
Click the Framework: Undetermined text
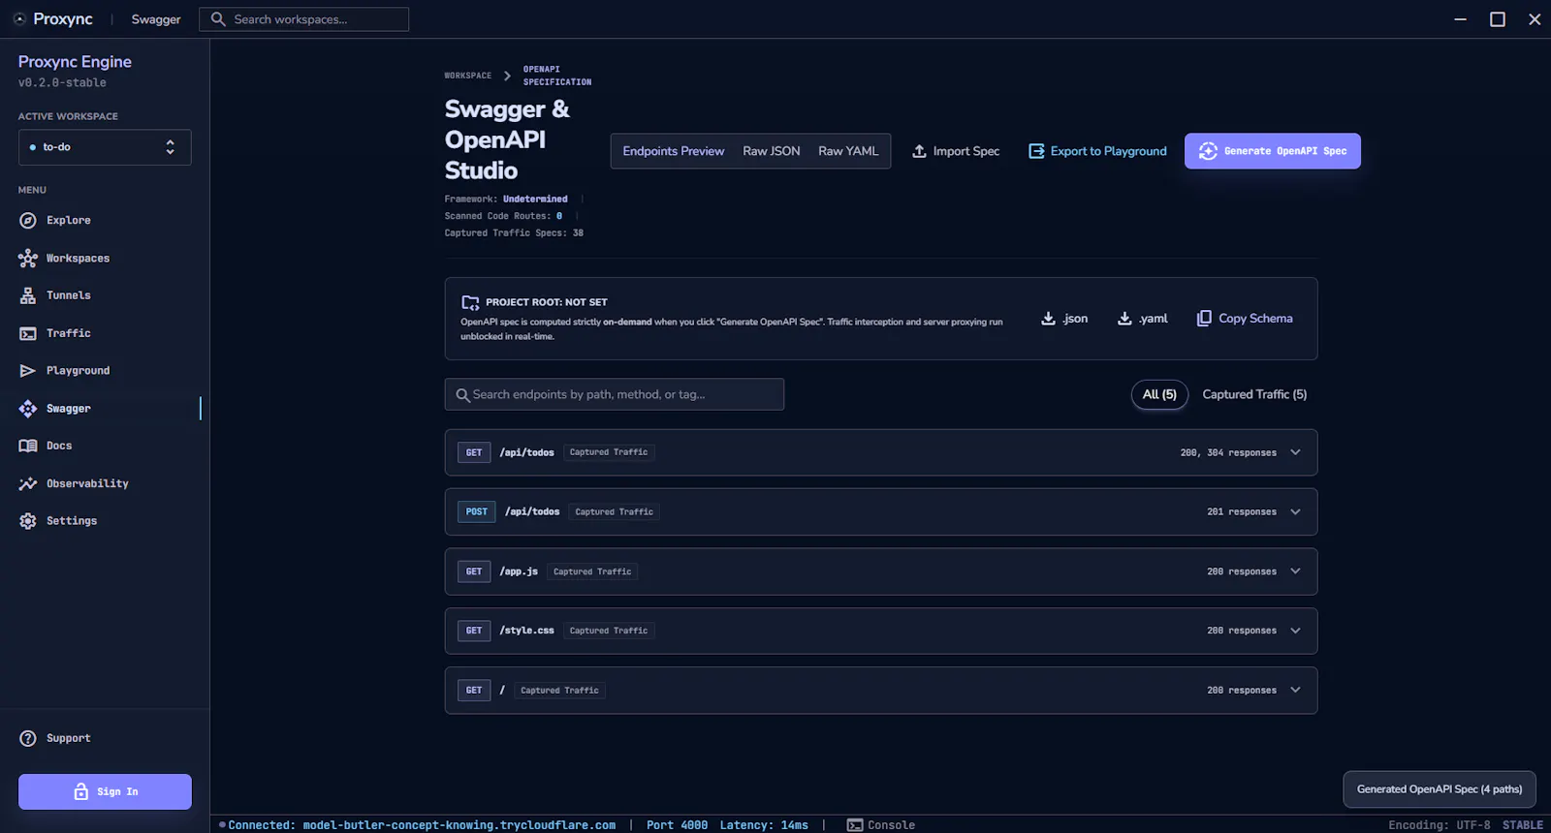(506, 200)
